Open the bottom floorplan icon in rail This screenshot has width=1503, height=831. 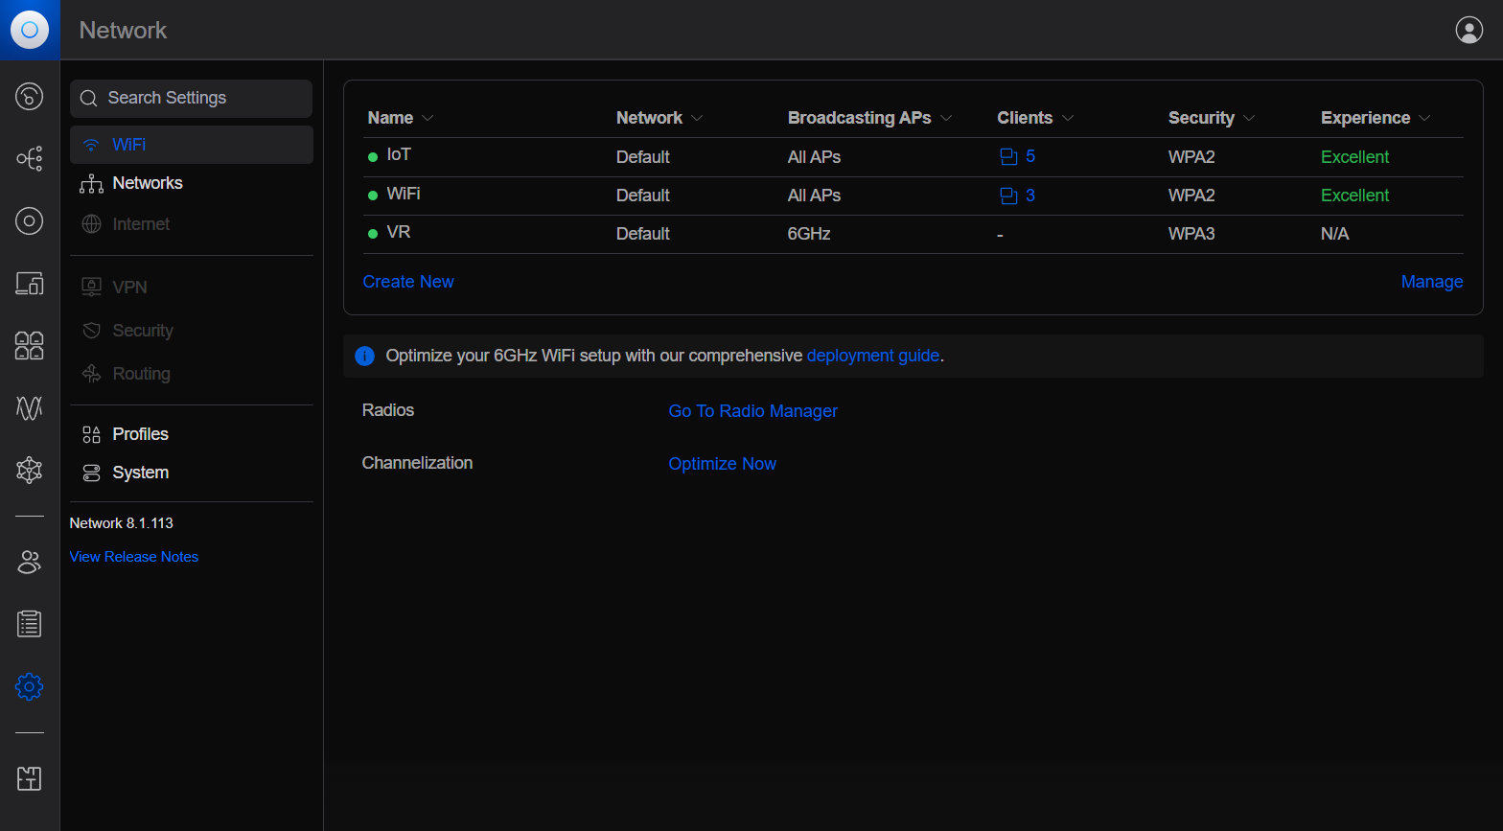point(30,778)
